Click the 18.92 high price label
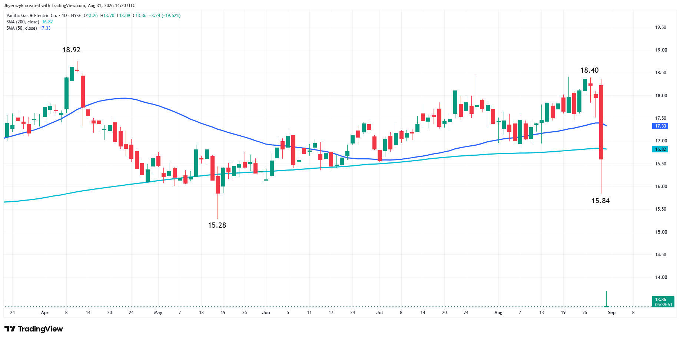 click(71, 50)
